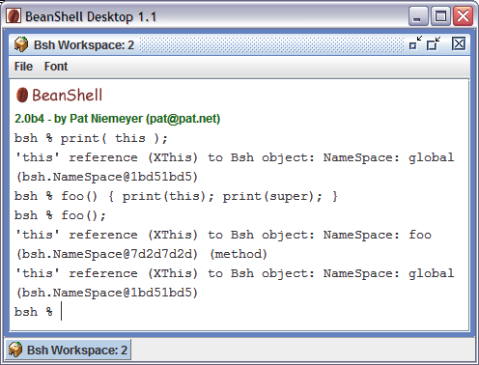Click the 'NameSpace: foo' output line
This screenshot has width=479, height=365.
pyautogui.click(x=224, y=235)
